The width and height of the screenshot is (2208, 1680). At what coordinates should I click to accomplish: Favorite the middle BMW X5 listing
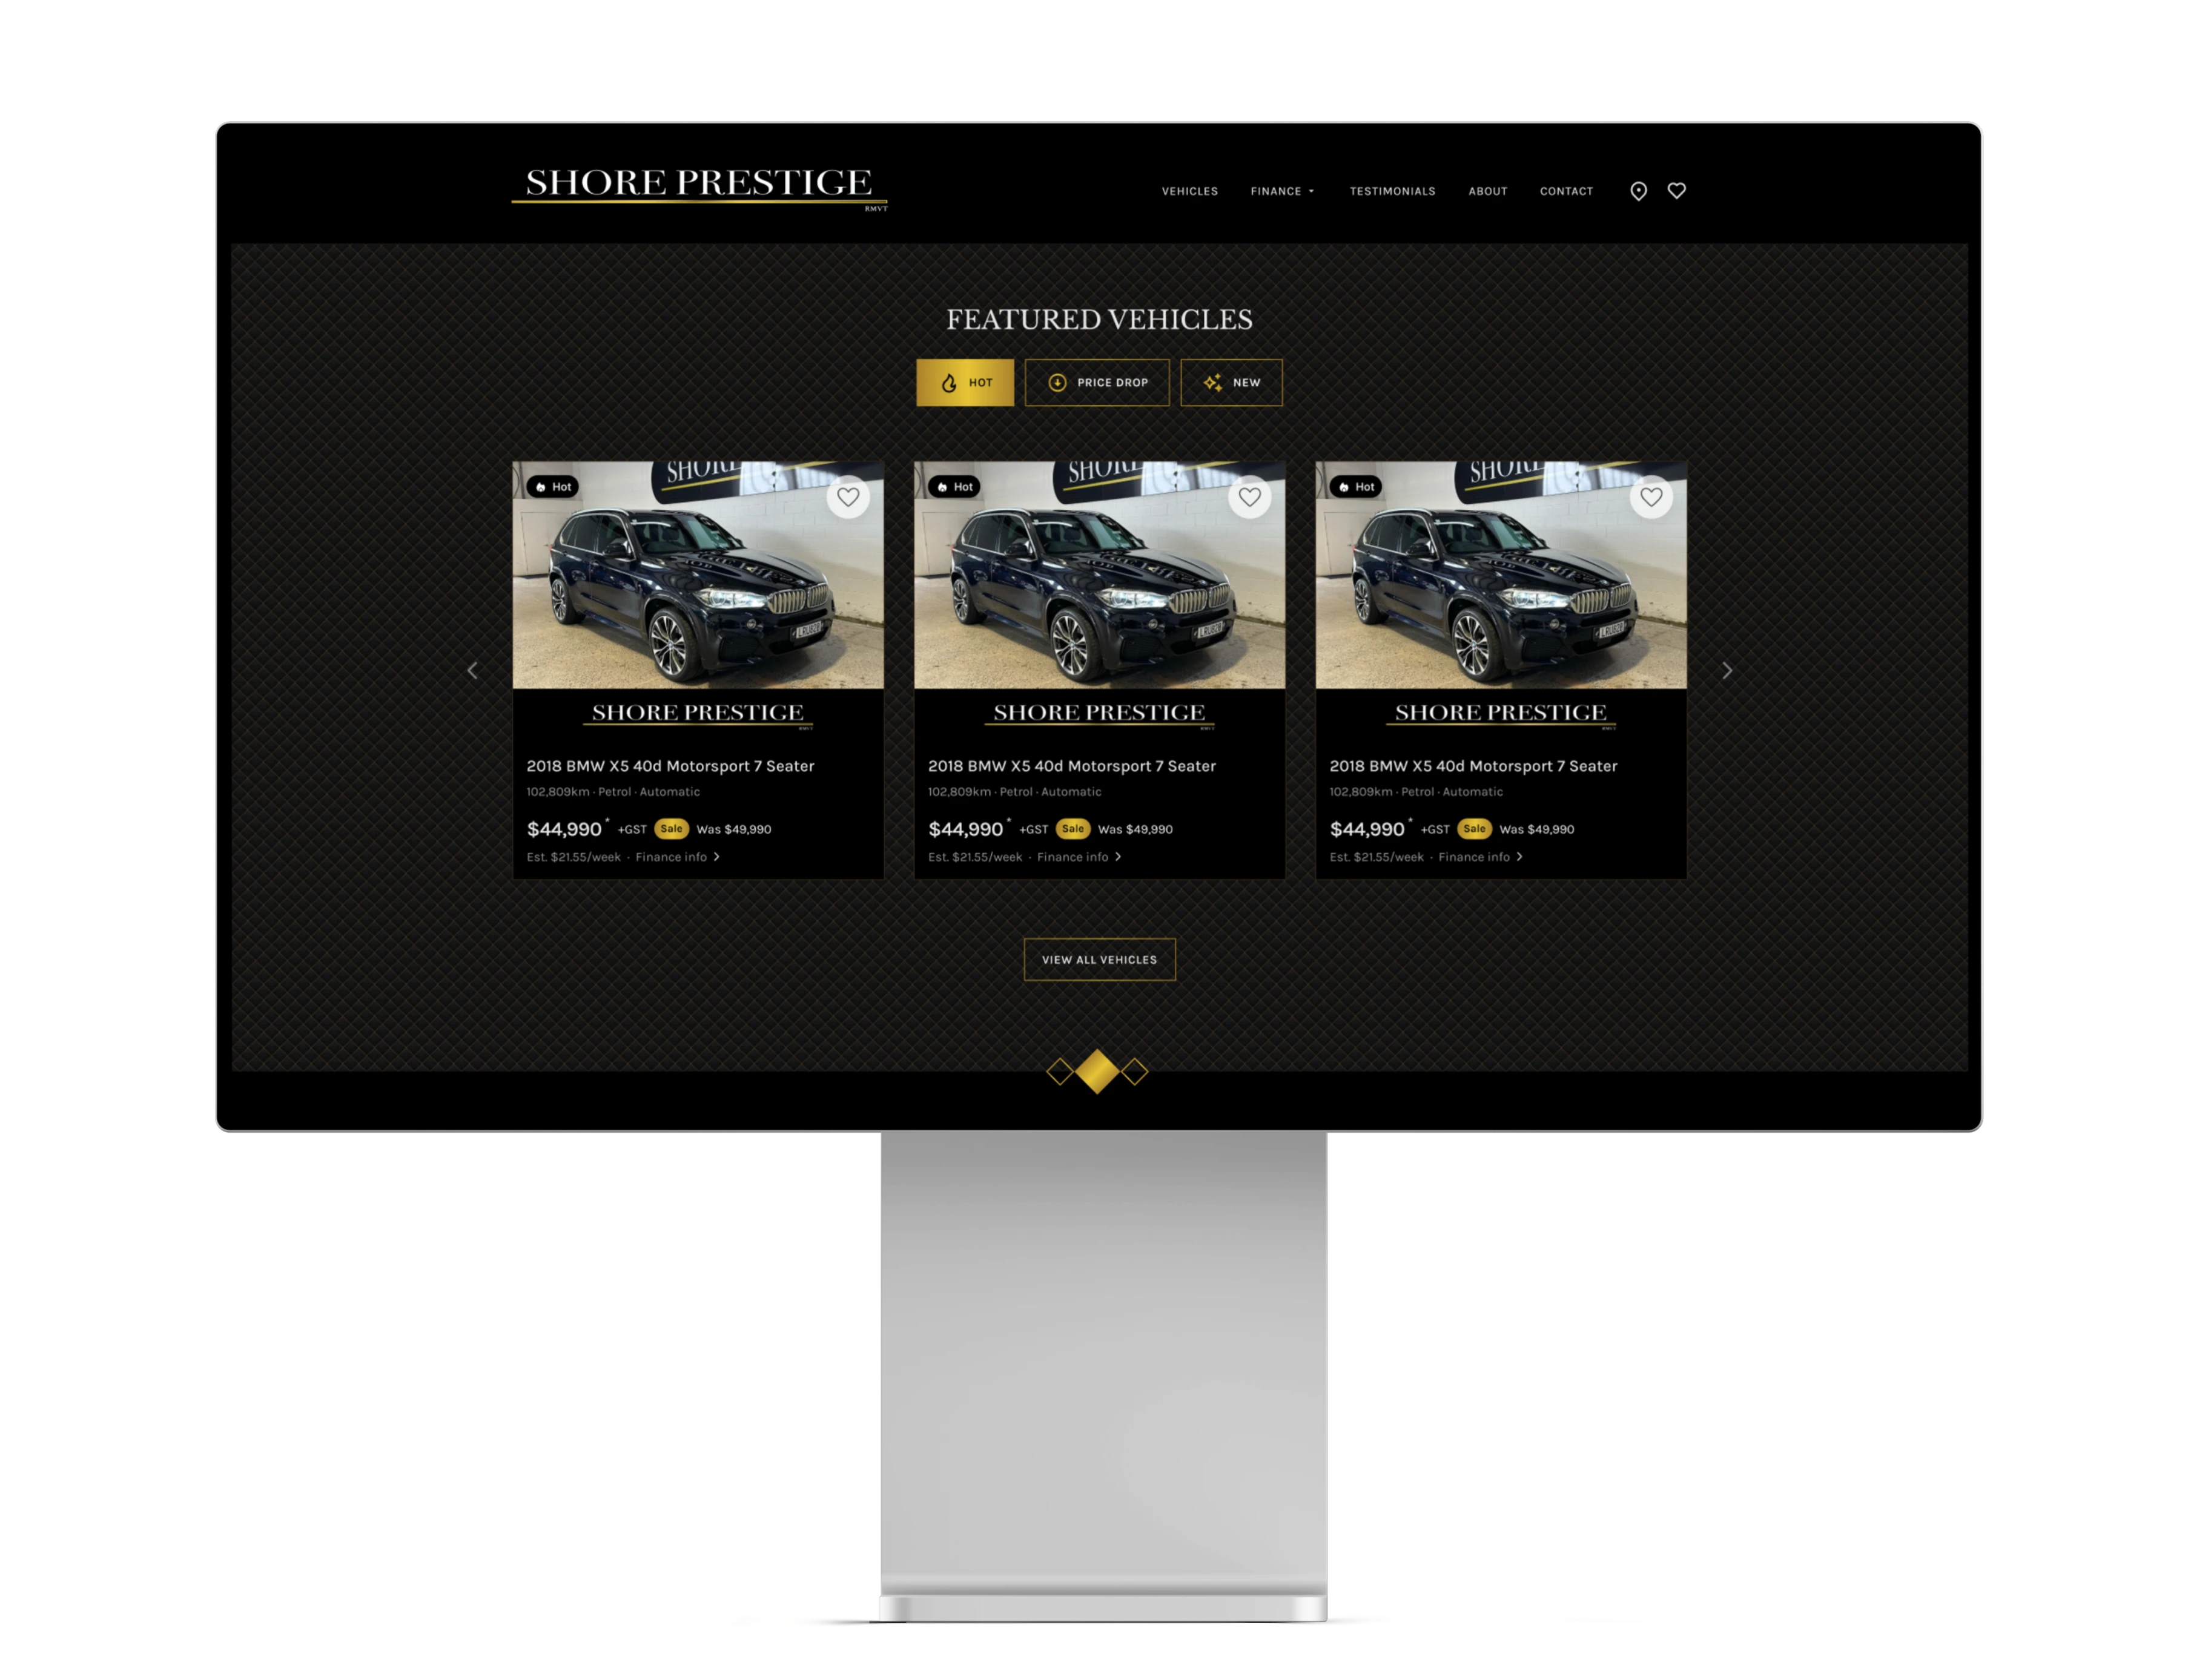1249,497
